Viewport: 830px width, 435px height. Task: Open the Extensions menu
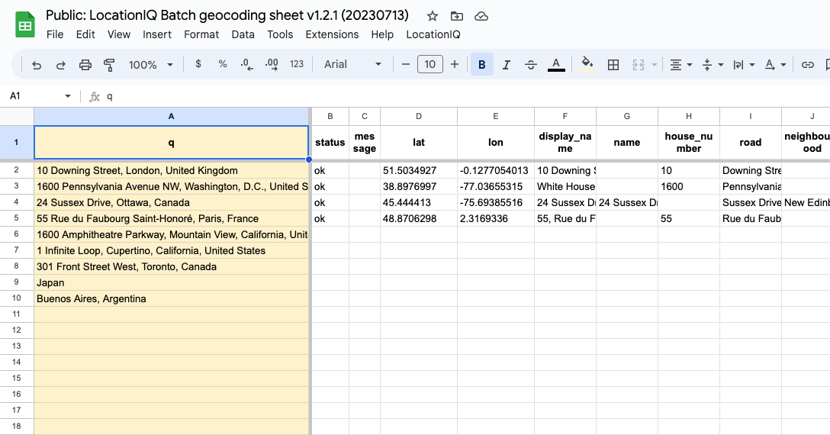pos(332,34)
